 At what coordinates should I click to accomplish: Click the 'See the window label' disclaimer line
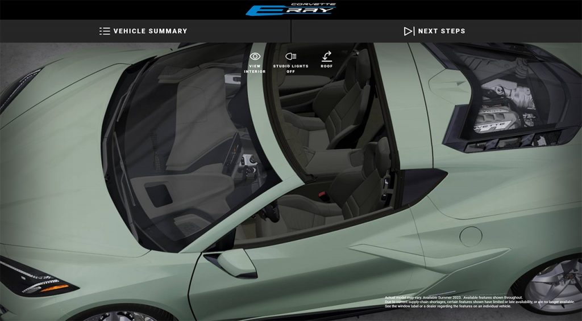(448, 307)
